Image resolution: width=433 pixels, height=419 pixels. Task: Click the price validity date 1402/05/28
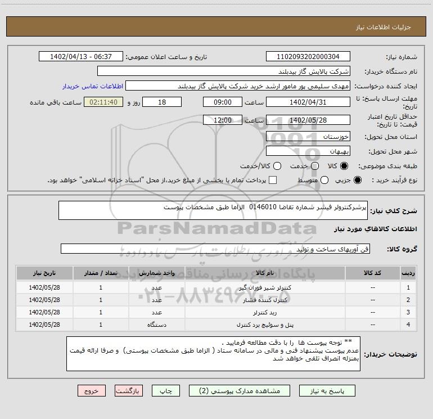click(x=308, y=120)
